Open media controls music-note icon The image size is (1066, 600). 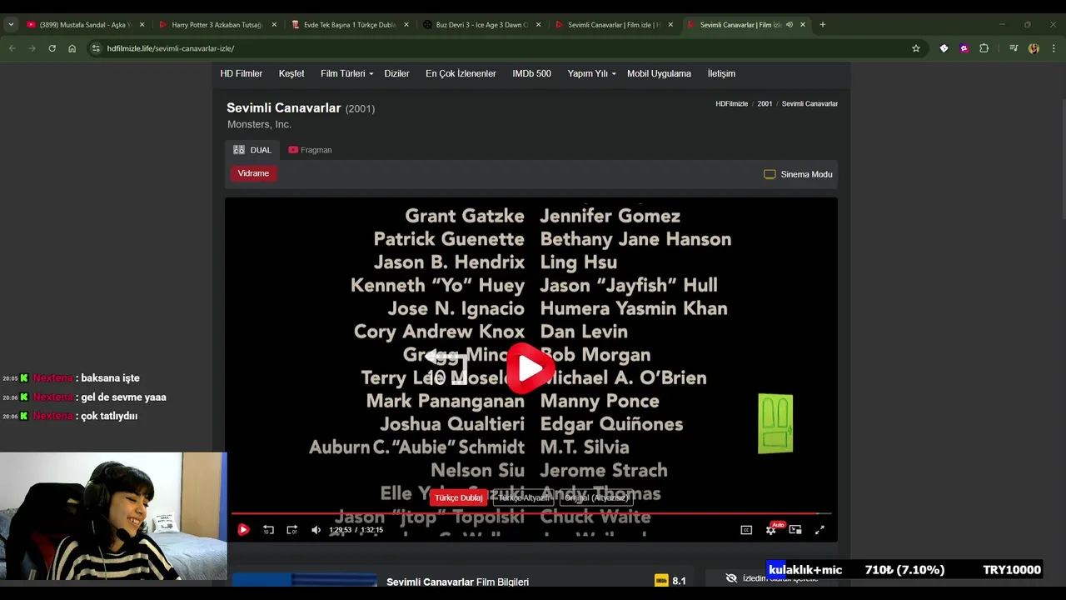[x=1014, y=48]
